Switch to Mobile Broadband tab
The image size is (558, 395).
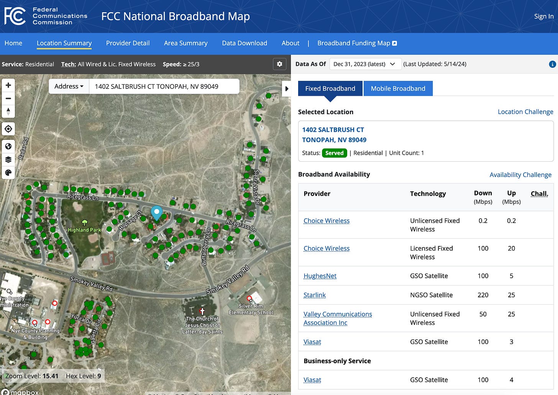tap(398, 89)
